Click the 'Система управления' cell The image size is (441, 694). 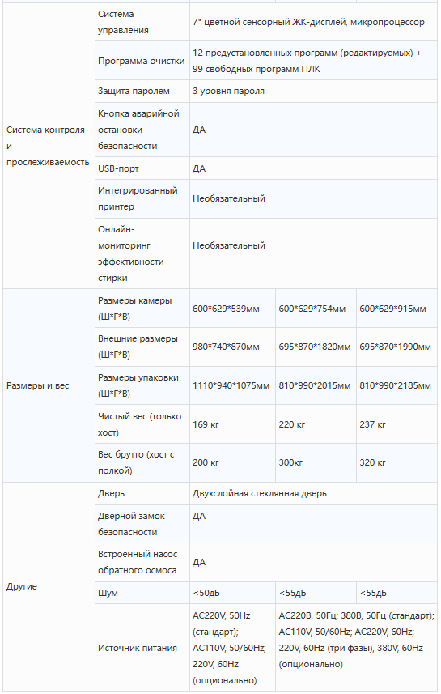point(142,22)
